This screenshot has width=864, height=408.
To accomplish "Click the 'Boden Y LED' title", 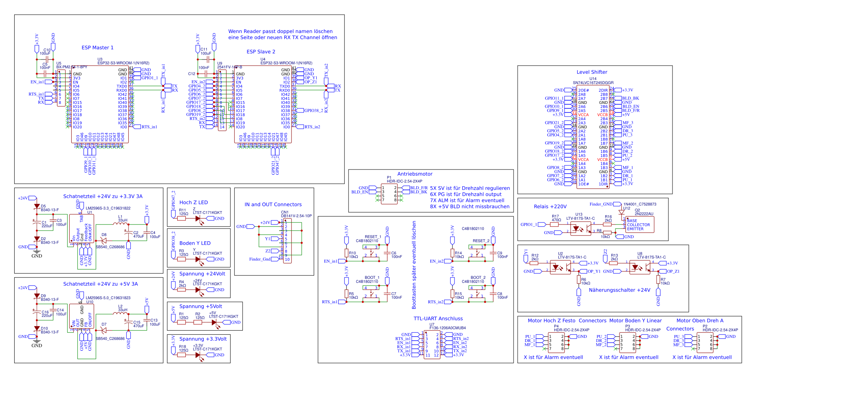I will coord(195,243).
